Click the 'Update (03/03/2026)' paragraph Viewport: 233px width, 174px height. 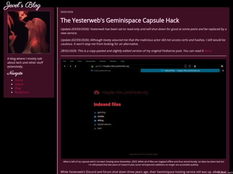click(144, 31)
